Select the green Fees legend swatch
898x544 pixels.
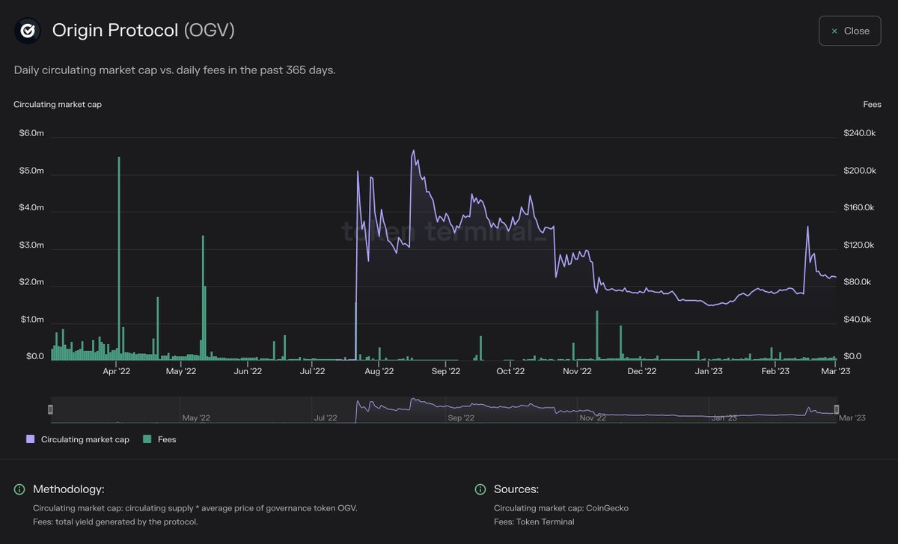148,439
